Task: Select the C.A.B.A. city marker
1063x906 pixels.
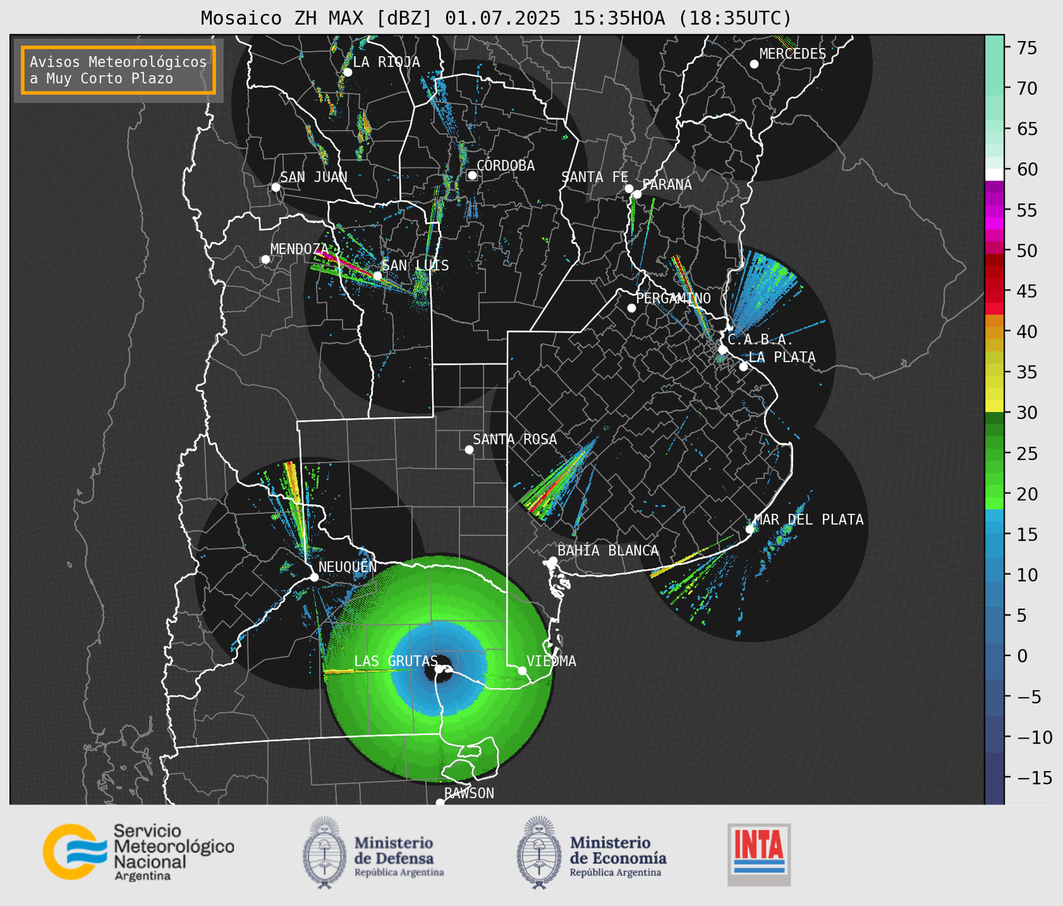Action: [x=723, y=350]
